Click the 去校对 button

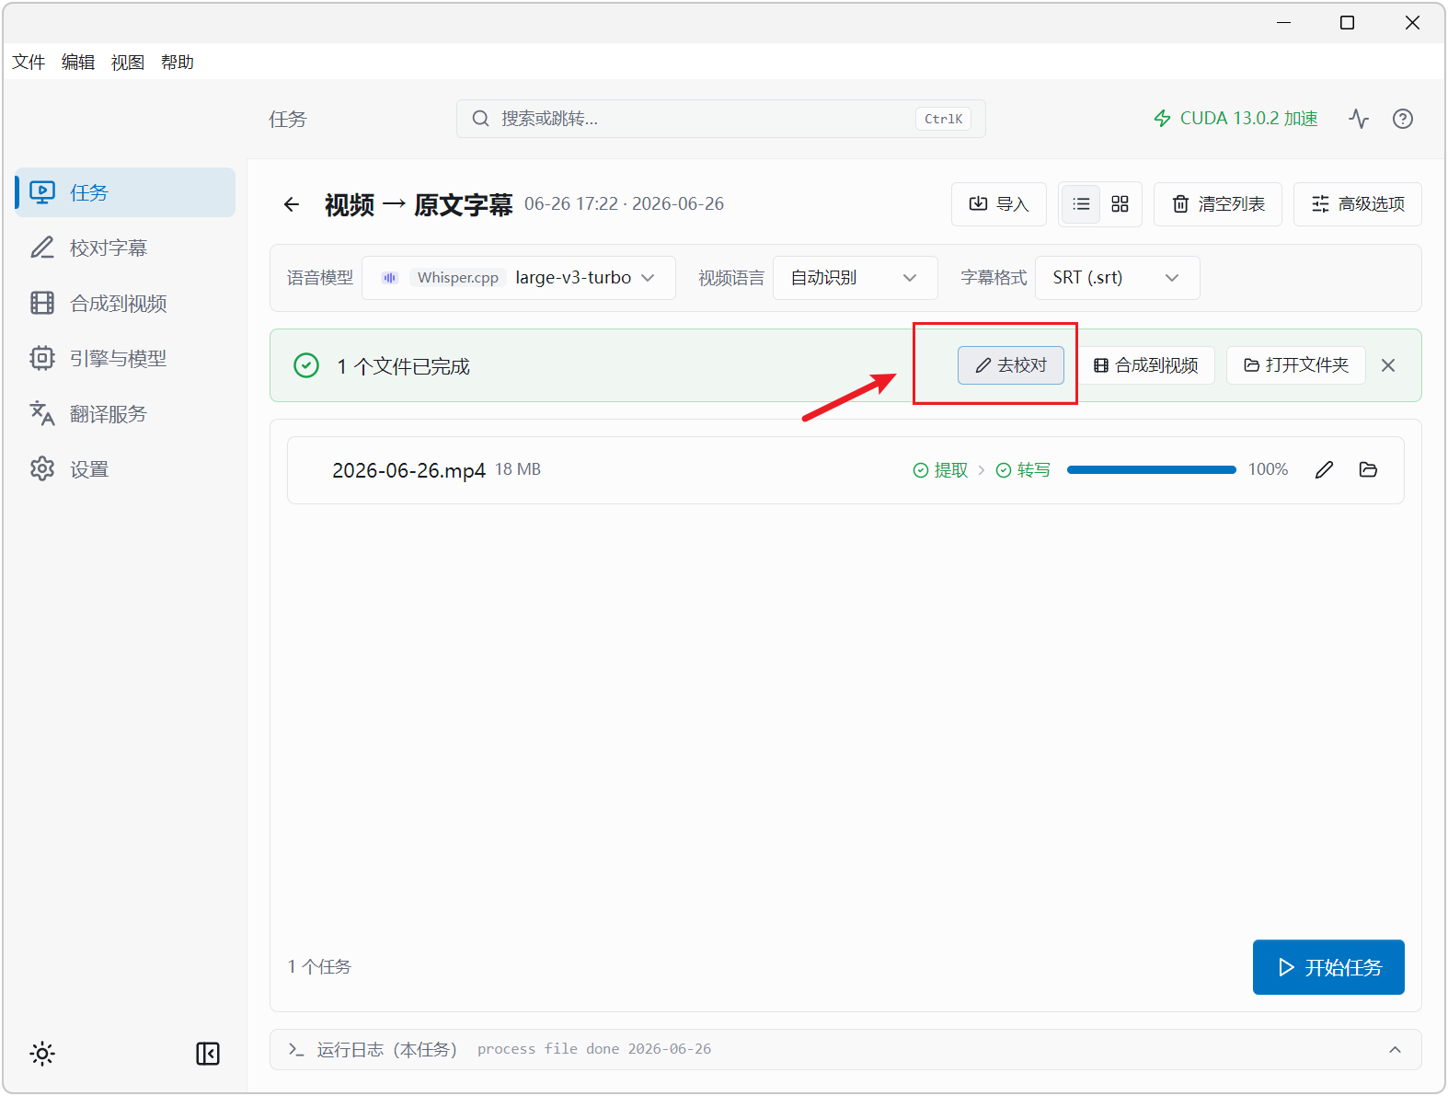(x=1011, y=365)
